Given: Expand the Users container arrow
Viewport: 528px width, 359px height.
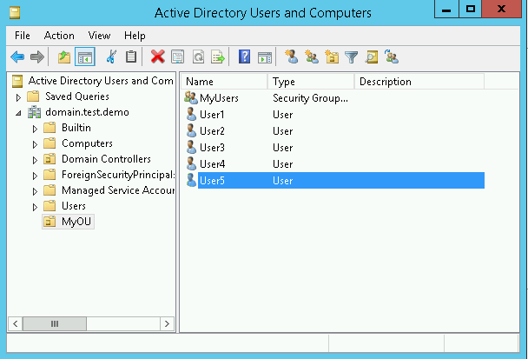Looking at the screenshot, I should [35, 207].
